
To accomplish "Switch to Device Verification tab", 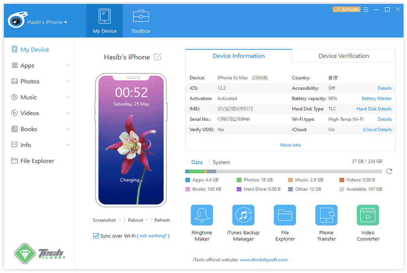I will click(343, 56).
